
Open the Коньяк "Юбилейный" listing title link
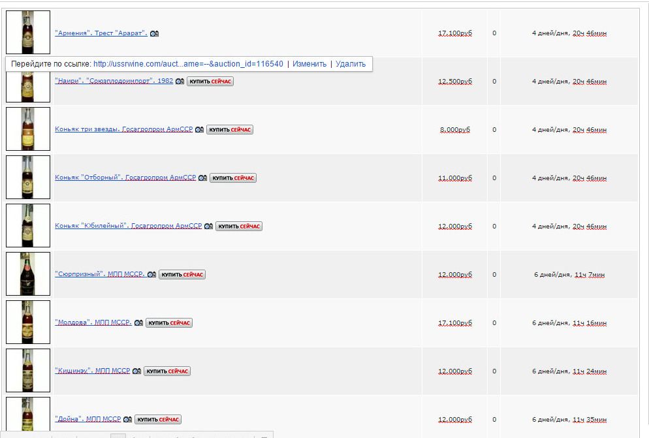[128, 227]
